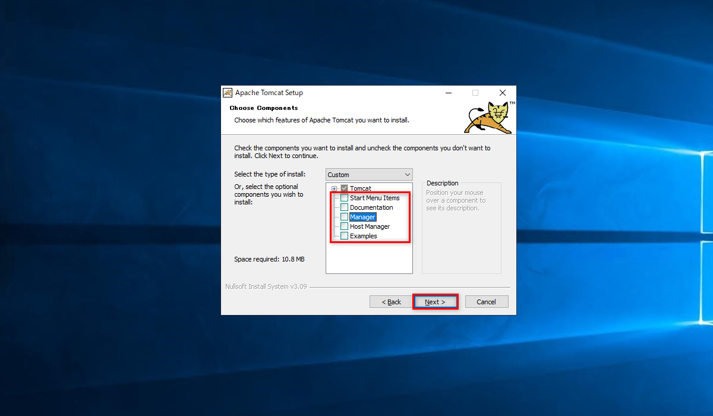The height and width of the screenshot is (416, 713).
Task: Check the Start Menu Items checkbox
Action: [344, 198]
